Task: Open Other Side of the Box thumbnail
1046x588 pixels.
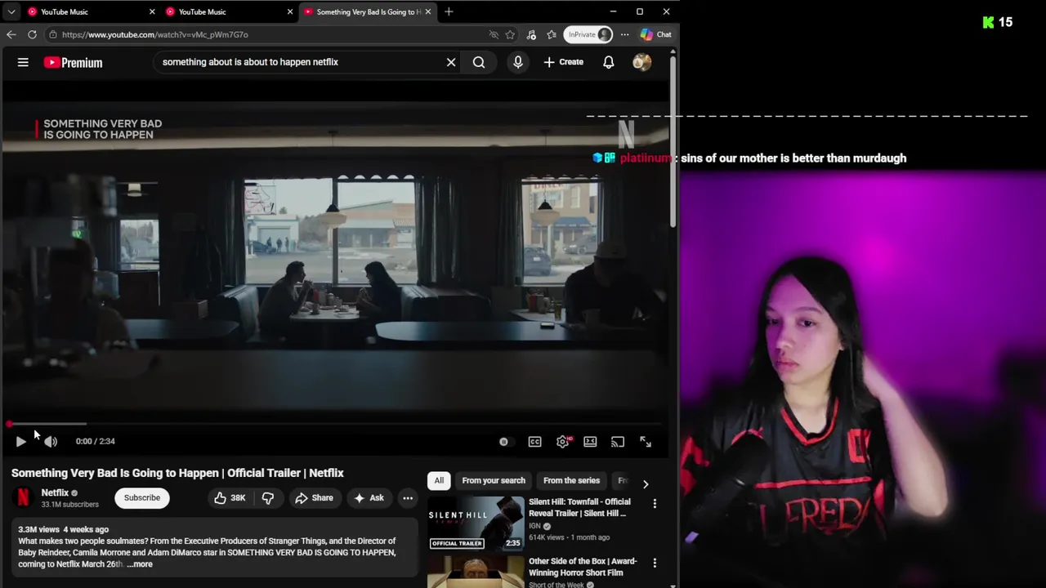Action: [x=476, y=572]
